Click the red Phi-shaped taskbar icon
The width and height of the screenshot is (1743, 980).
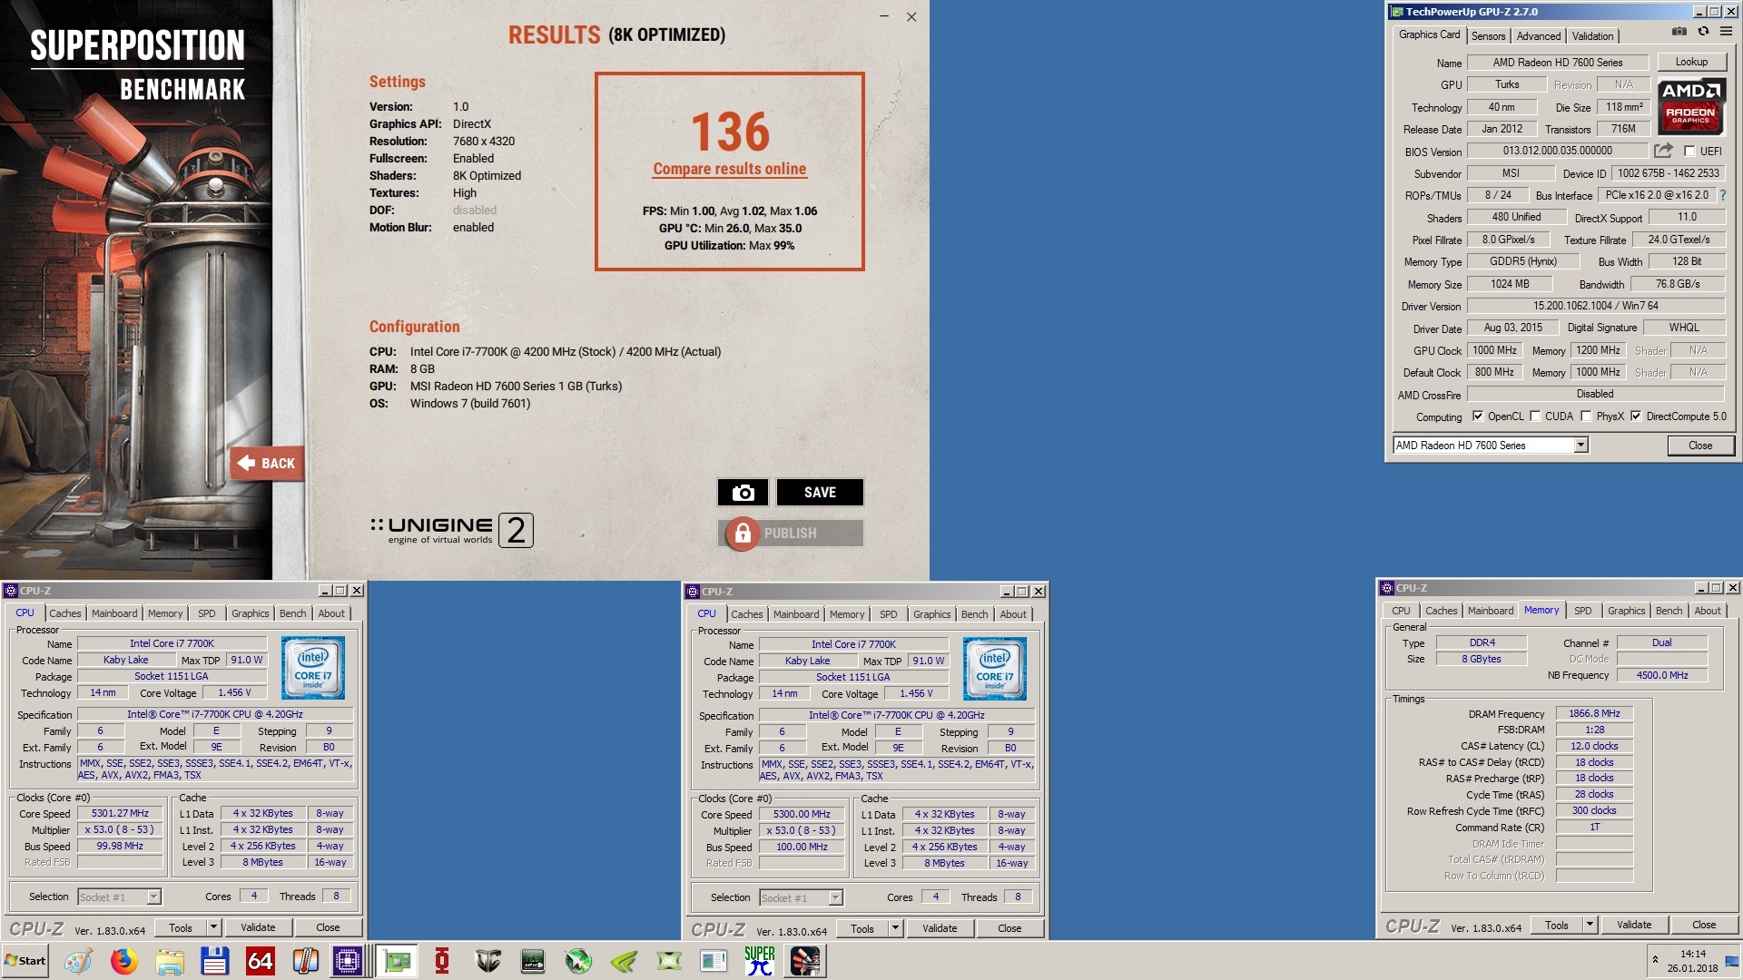(x=442, y=961)
